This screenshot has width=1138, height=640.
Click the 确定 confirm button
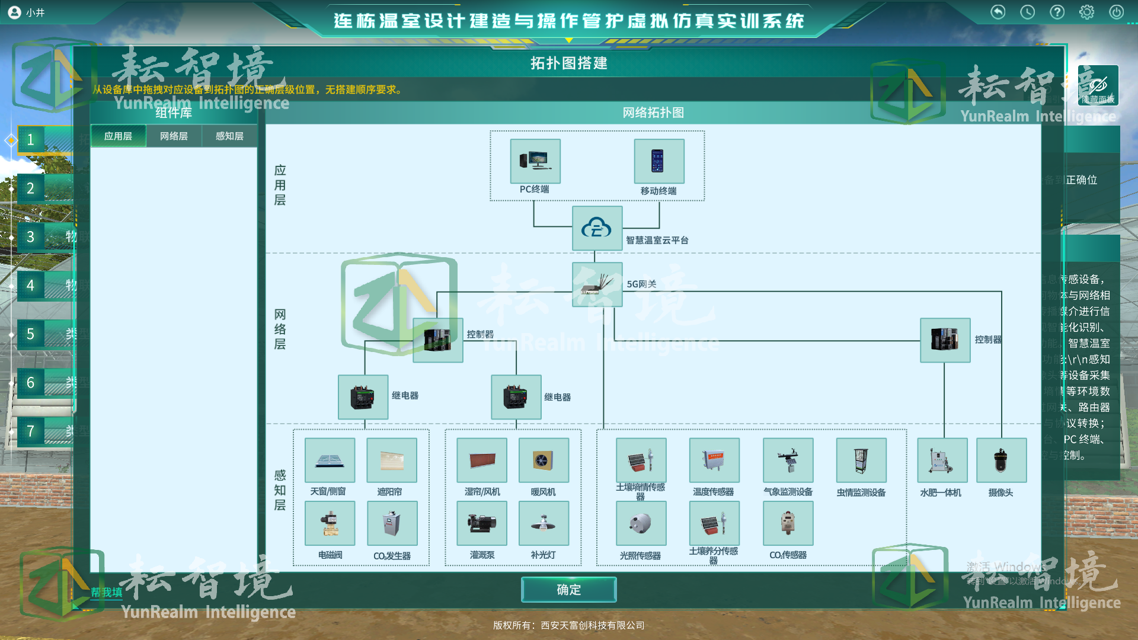[569, 590]
